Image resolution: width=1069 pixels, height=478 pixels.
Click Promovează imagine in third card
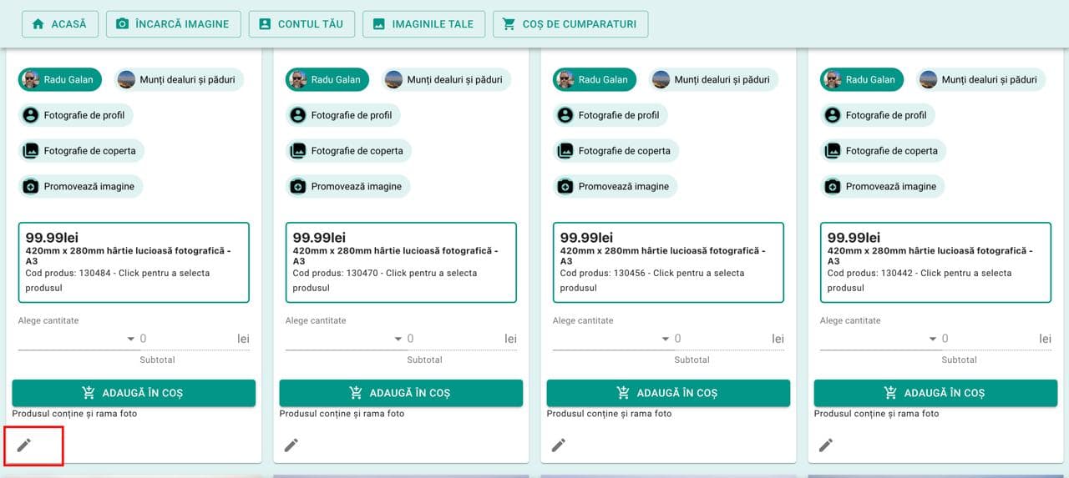(x=616, y=186)
